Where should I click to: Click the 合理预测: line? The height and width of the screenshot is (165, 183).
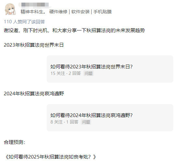[15, 142]
